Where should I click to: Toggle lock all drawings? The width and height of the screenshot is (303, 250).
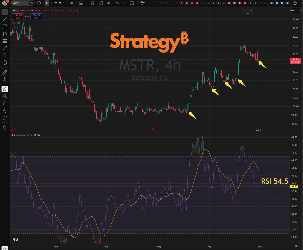pyautogui.click(x=5, y=103)
